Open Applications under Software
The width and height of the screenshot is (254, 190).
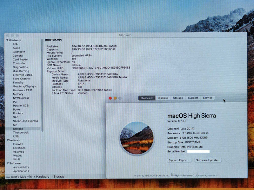click(21, 171)
